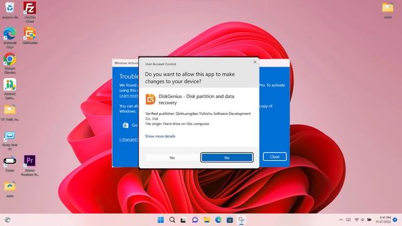
Task: Open the weather widget in the taskbar corner
Action: point(8,220)
